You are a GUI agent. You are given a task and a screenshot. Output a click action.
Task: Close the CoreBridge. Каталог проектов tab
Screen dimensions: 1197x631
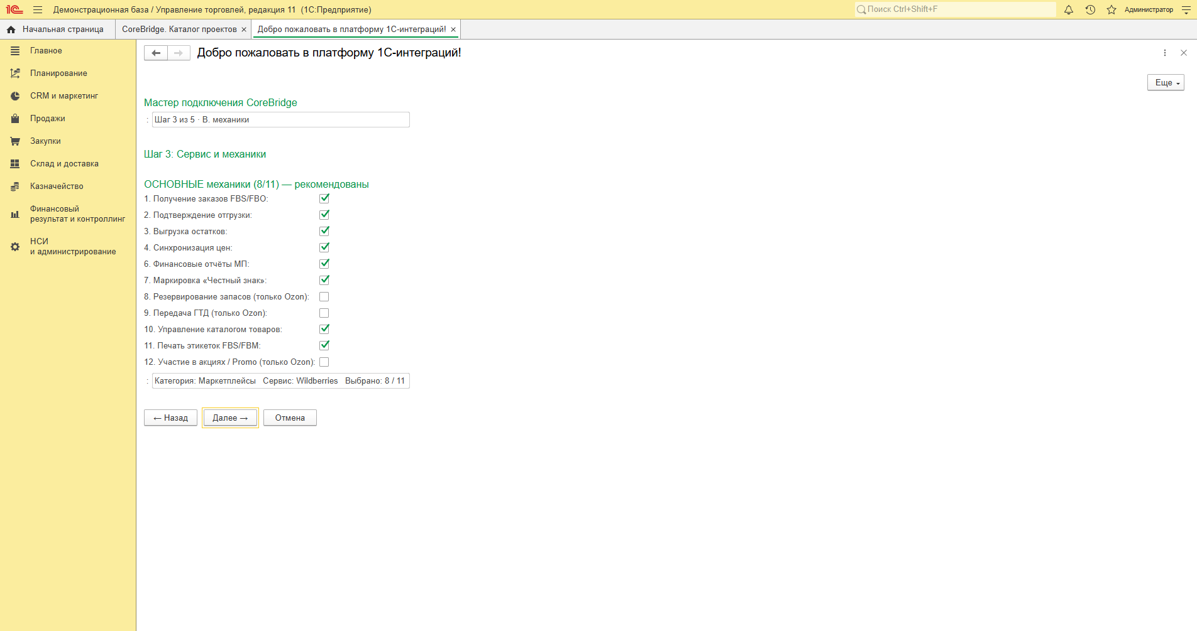point(244,30)
